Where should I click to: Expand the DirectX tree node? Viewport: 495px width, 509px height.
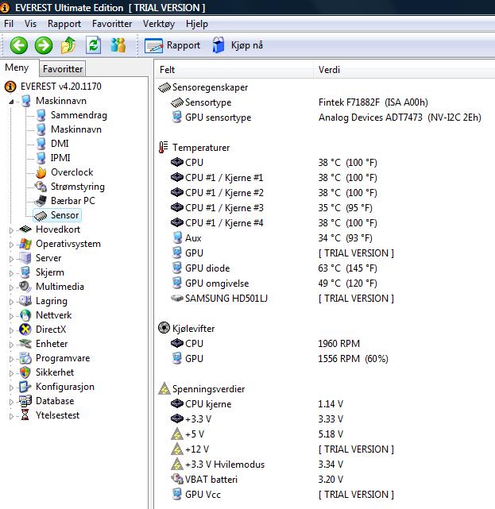coord(11,330)
